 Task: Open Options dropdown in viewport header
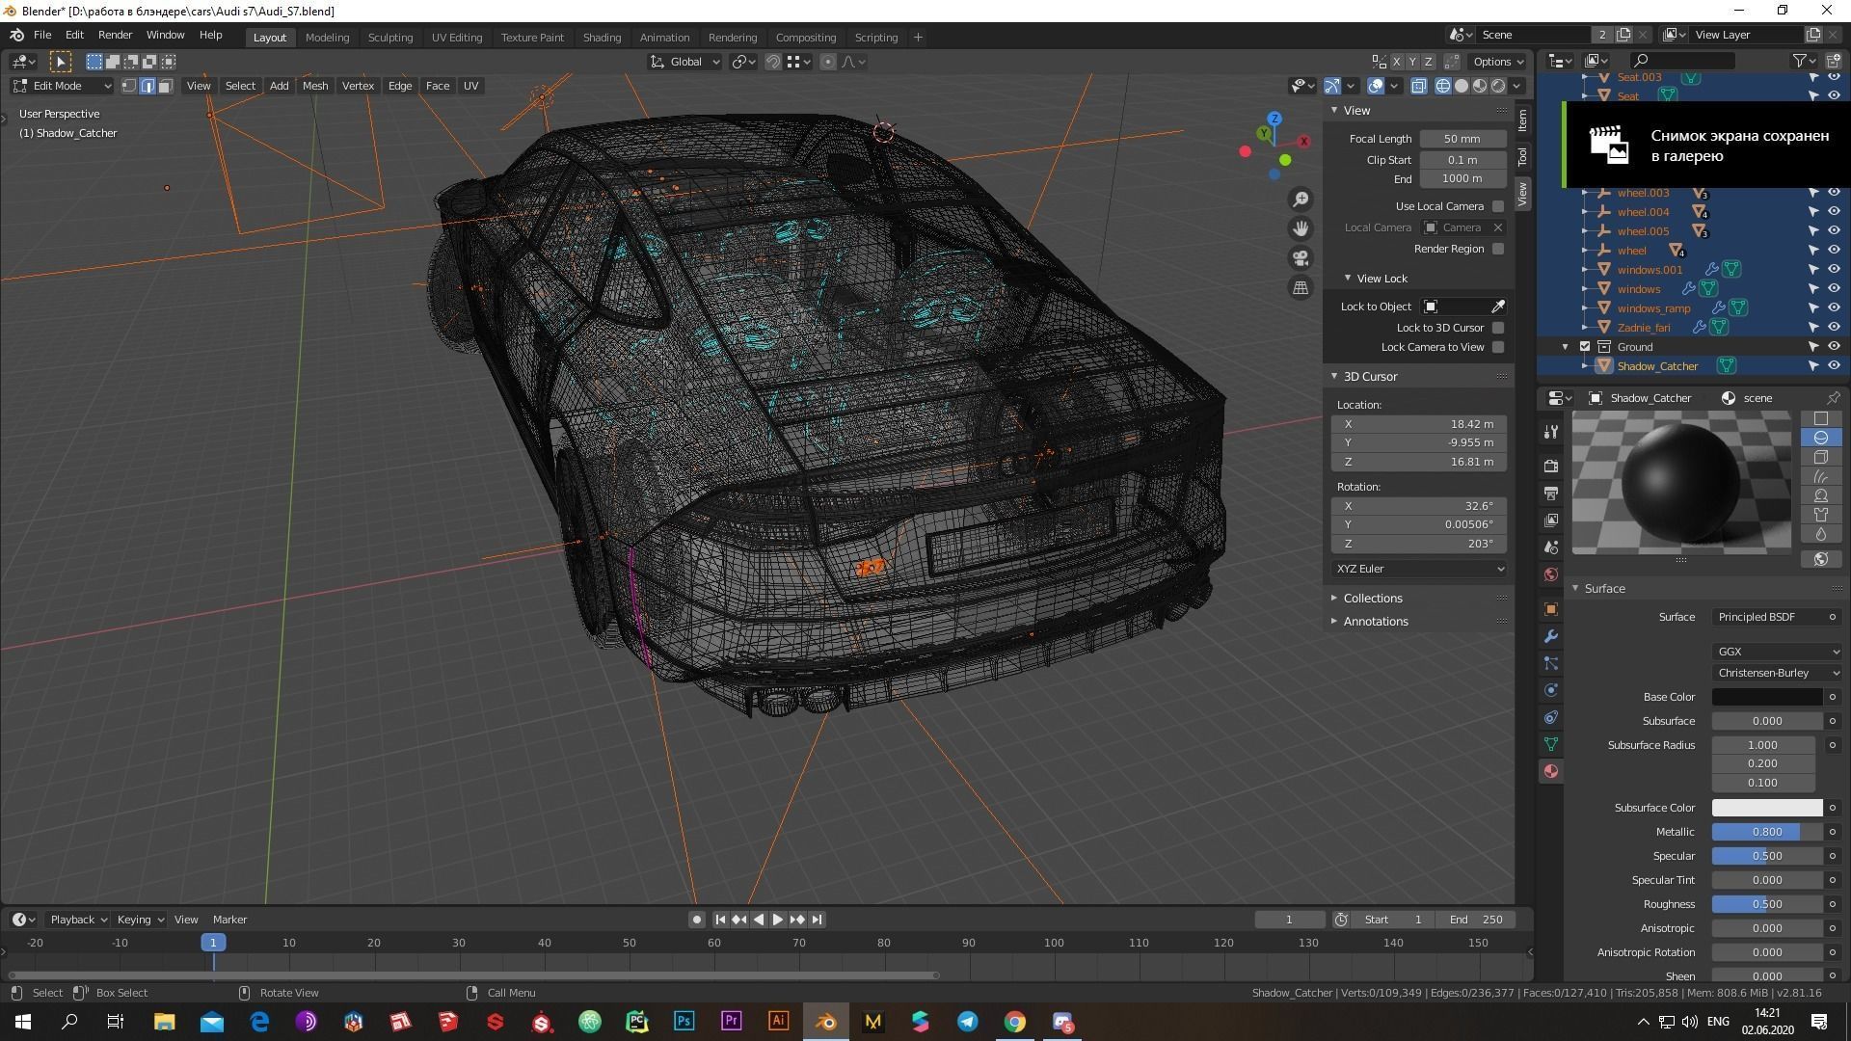coord(1498,62)
